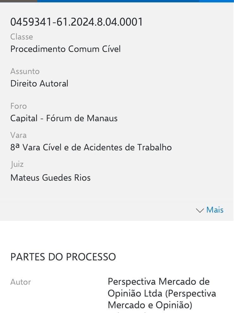
Task: Click the gray segment at top-left edge
Action: (x=18, y=1)
